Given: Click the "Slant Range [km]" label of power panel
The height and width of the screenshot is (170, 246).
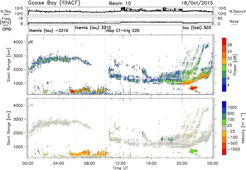Looking at the screenshot, I should pyautogui.click(x=9, y=65).
